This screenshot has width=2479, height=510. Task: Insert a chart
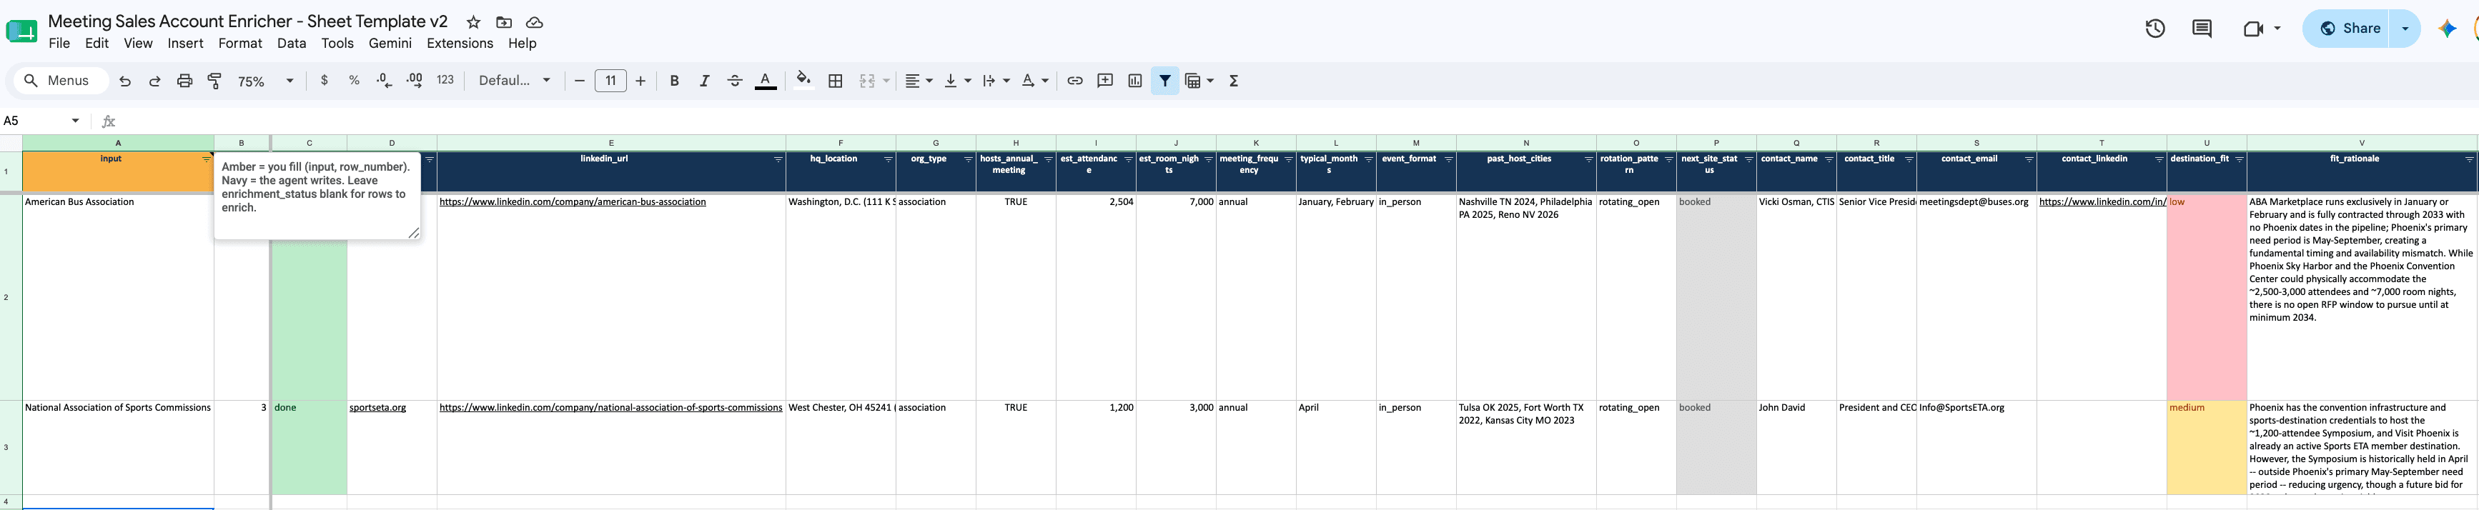[1134, 81]
